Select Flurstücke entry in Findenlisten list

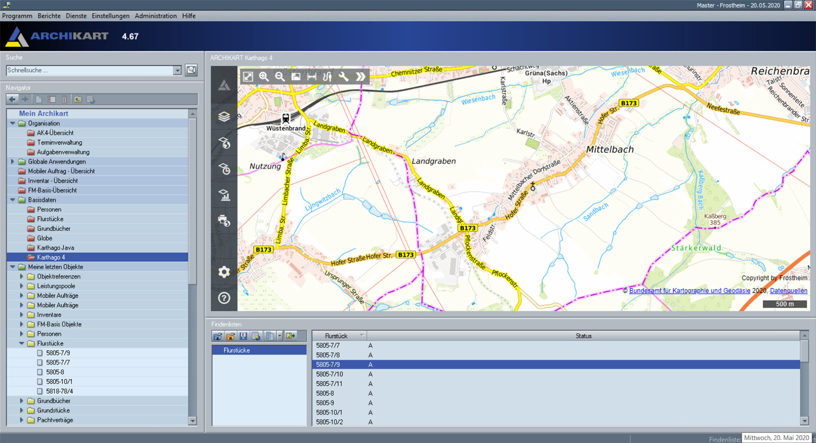[x=259, y=350]
